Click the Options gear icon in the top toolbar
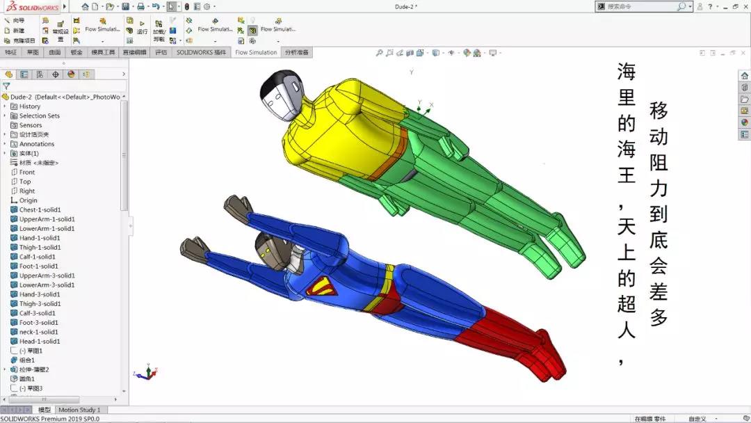The image size is (751, 423). point(207,7)
